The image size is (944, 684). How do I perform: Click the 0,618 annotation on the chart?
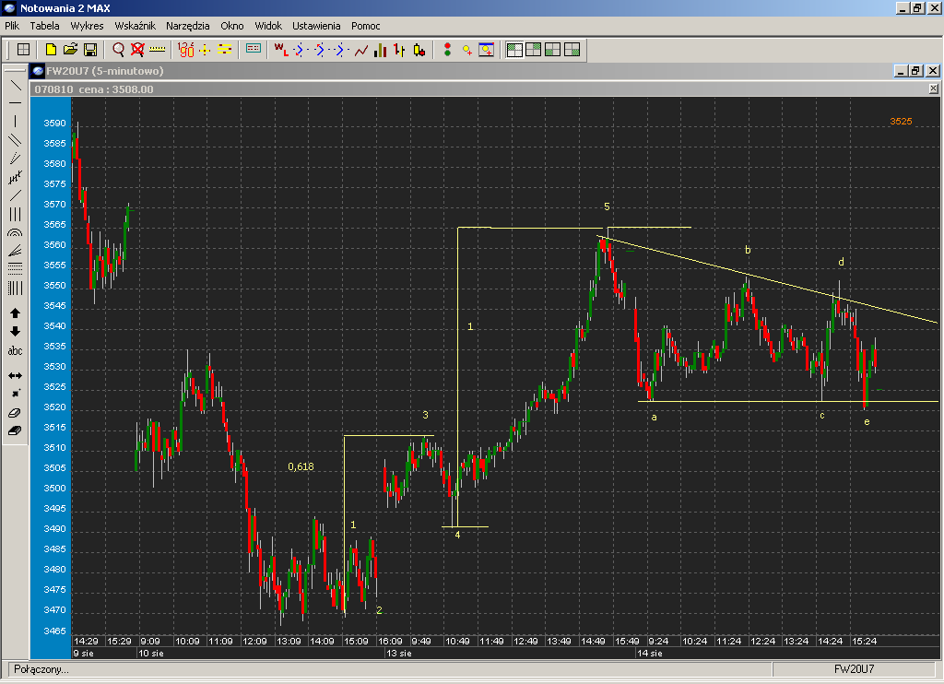coord(301,466)
